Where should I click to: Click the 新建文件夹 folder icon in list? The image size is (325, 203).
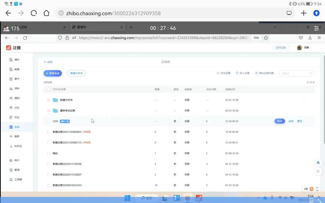tap(55, 100)
